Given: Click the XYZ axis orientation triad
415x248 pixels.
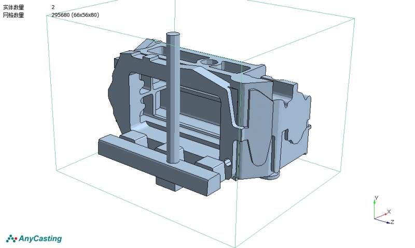Looking at the screenshot, I should point(384,210).
